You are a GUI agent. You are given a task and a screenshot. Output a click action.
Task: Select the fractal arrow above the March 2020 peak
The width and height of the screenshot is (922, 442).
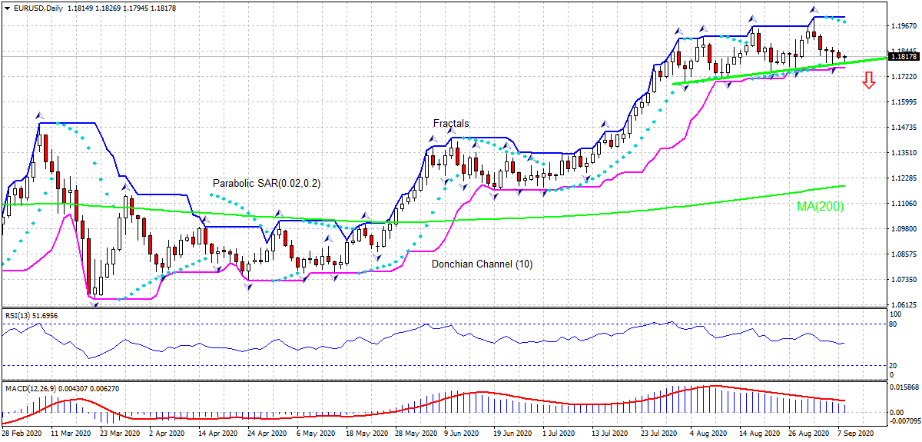click(39, 115)
